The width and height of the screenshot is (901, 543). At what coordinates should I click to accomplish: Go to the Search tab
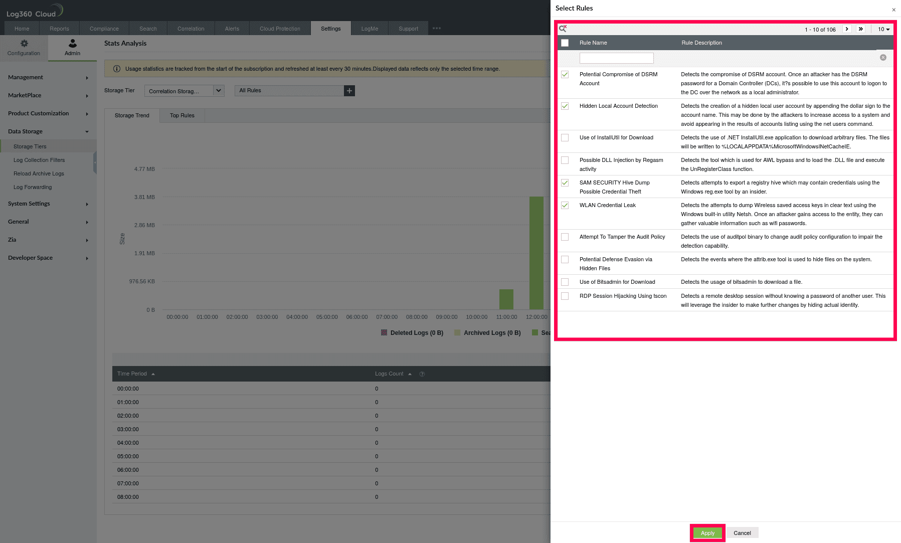pyautogui.click(x=148, y=29)
